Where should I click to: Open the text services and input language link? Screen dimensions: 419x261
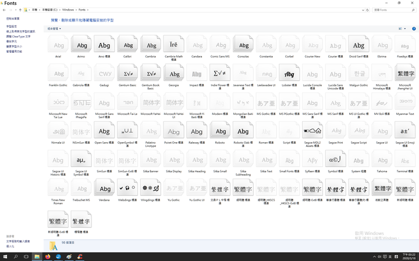coord(18,241)
